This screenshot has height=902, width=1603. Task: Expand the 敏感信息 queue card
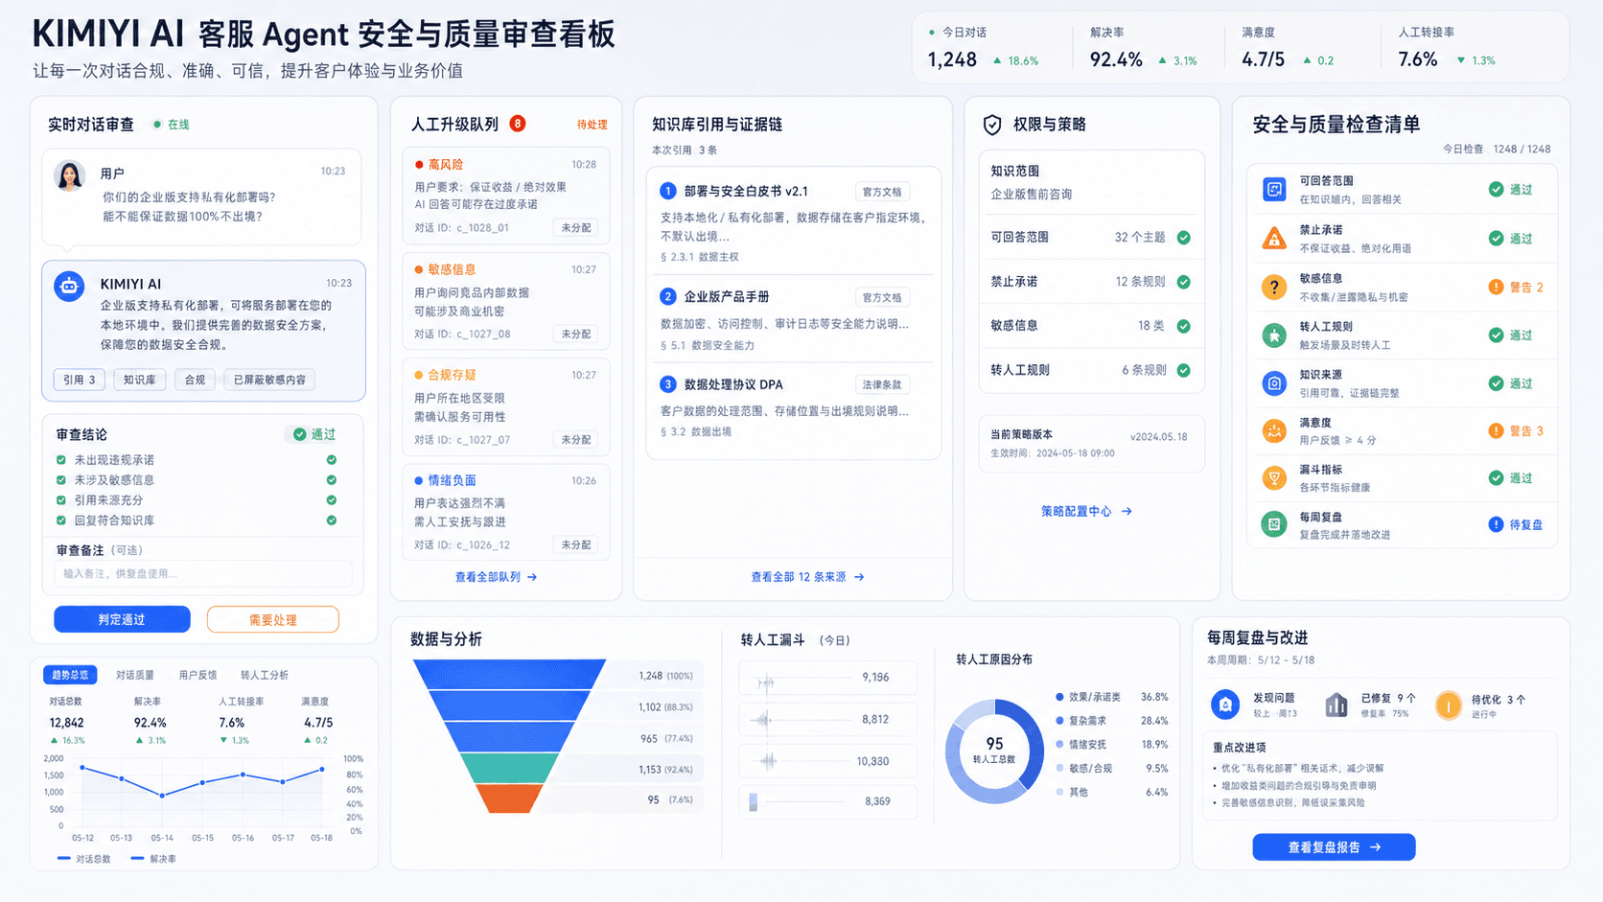506,302
